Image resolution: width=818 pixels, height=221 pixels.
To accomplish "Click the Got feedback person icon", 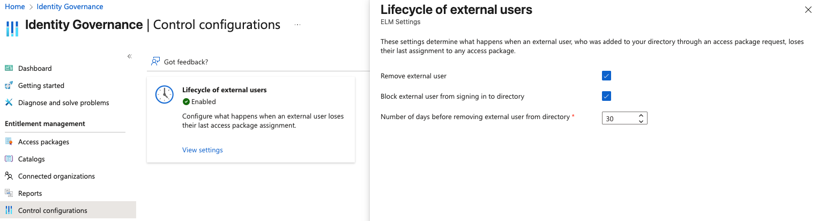I will (x=155, y=62).
